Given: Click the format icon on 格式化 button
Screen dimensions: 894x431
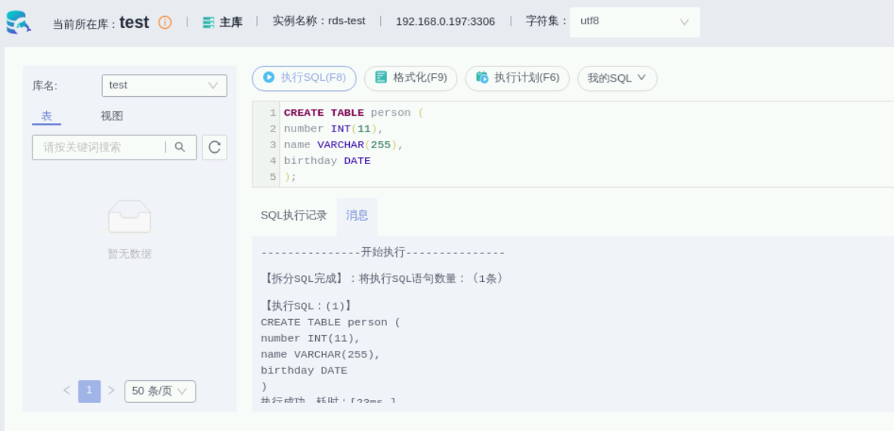Looking at the screenshot, I should click(381, 77).
